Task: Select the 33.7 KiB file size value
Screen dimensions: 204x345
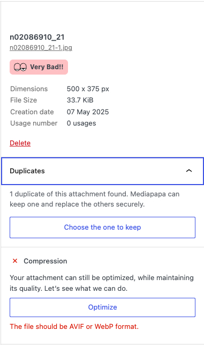Action: click(x=80, y=100)
